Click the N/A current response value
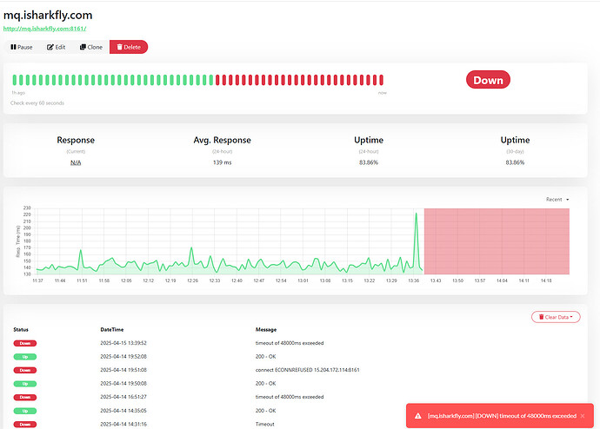This screenshot has height=429, width=600. coord(76,162)
